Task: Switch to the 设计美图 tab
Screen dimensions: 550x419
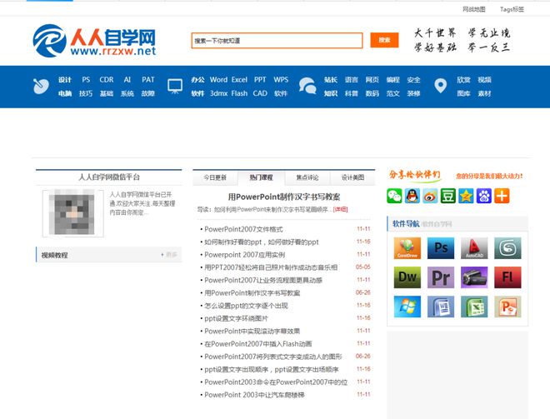Action: point(352,177)
